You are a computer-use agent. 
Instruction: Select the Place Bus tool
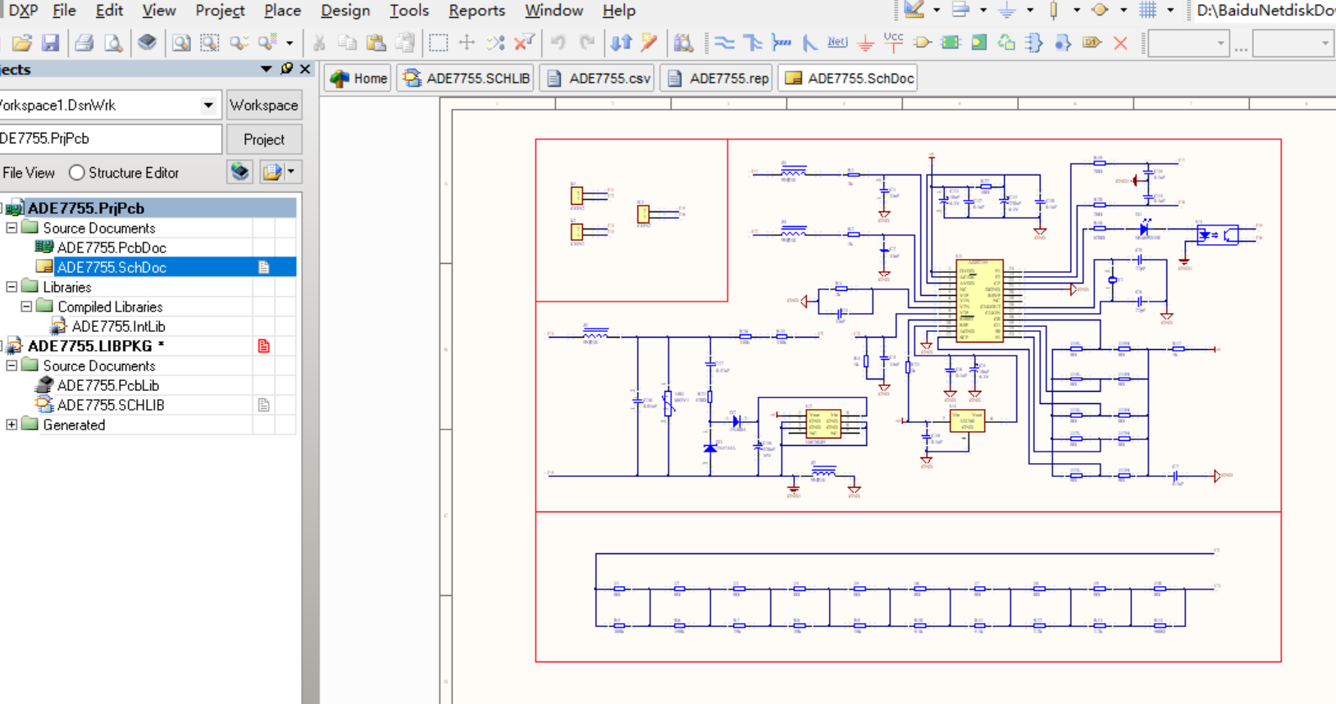(752, 43)
